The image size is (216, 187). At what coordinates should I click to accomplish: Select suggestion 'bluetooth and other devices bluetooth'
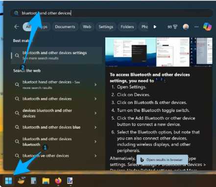pos(56,142)
